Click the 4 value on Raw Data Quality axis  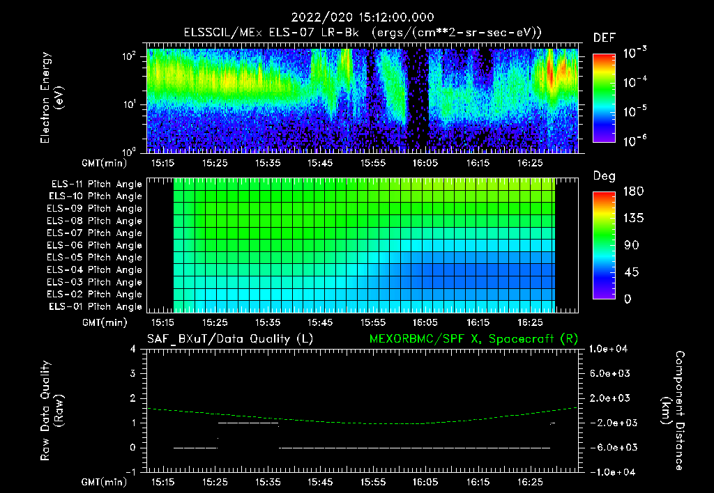point(133,350)
